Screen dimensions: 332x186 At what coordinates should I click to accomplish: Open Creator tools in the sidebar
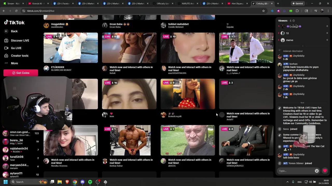[x=16, y=56]
